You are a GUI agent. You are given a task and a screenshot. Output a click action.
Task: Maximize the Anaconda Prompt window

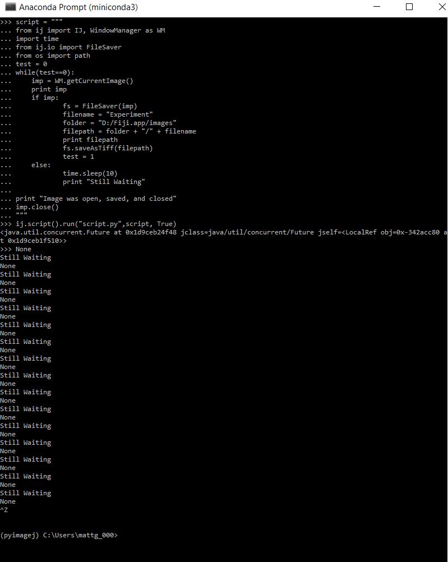[408, 7]
